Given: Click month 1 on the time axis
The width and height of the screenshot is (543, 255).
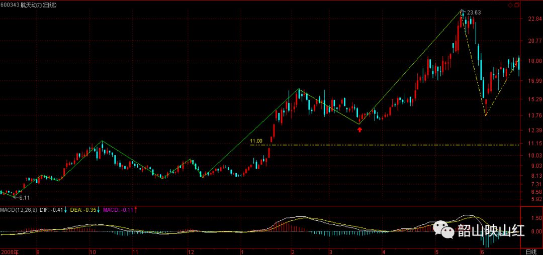Looking at the screenshot, I should tap(243, 252).
